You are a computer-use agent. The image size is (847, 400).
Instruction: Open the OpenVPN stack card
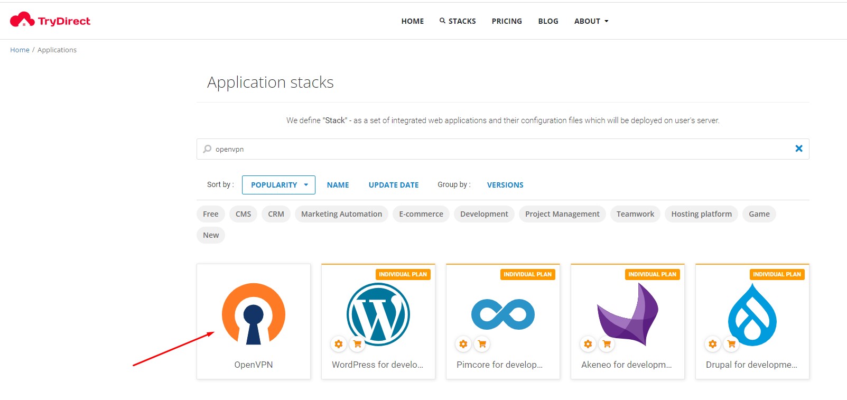click(254, 321)
